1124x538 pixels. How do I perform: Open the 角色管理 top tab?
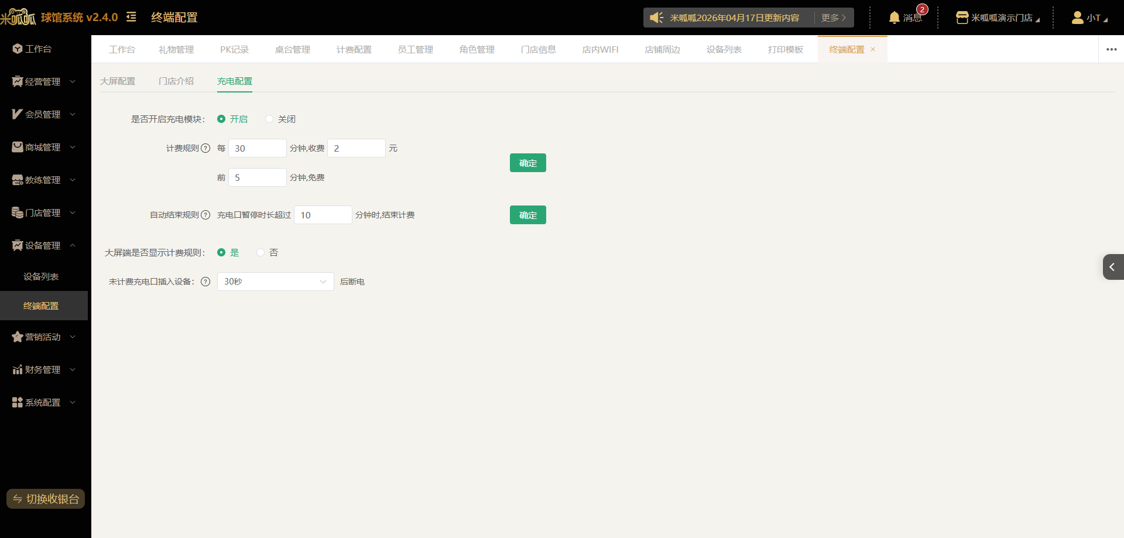pyautogui.click(x=477, y=49)
